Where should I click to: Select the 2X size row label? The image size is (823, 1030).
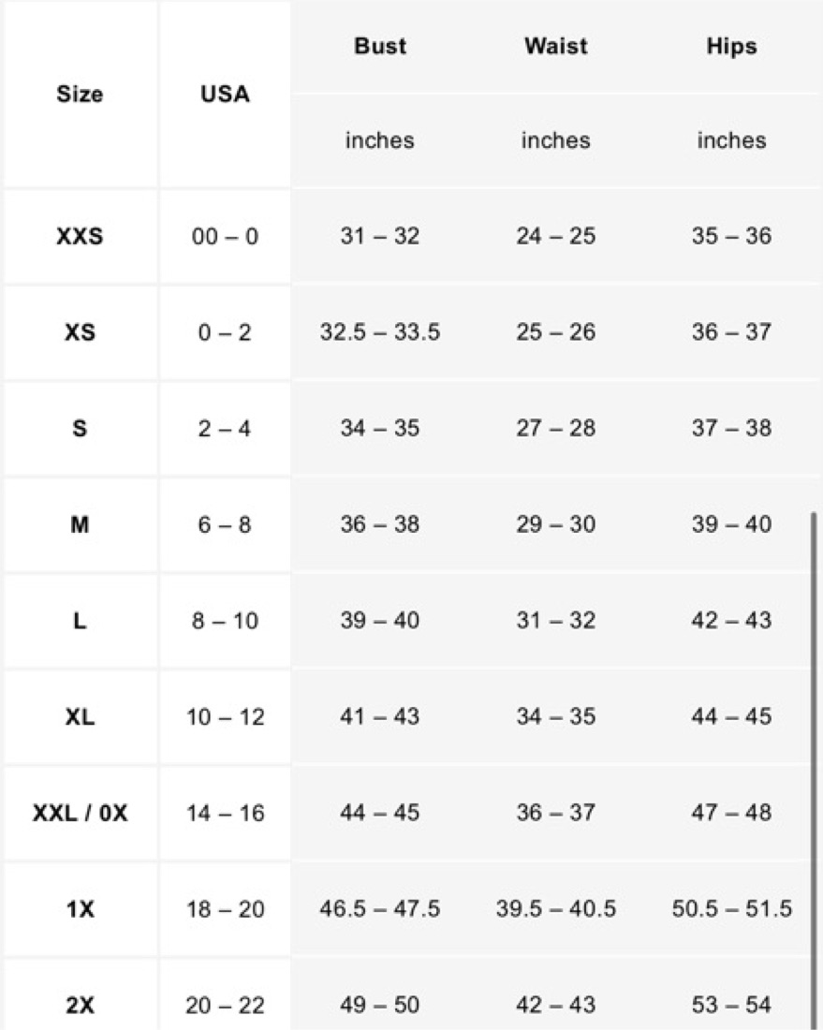[x=80, y=1005]
